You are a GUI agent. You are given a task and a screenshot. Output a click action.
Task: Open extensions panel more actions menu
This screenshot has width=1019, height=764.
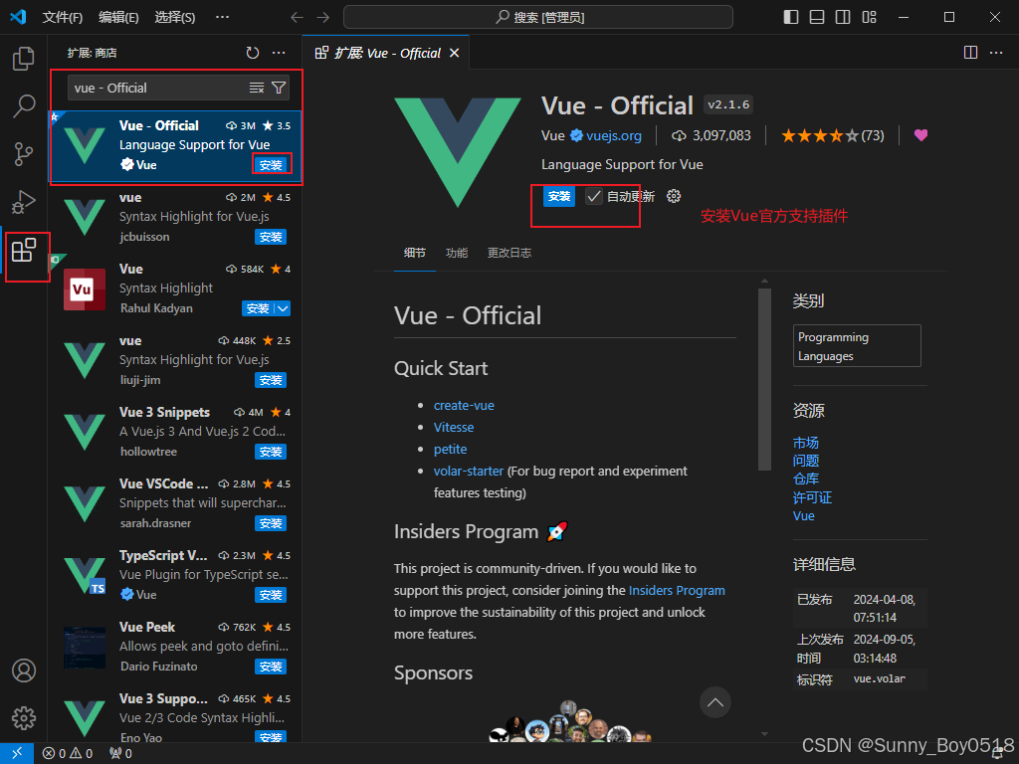(x=279, y=54)
